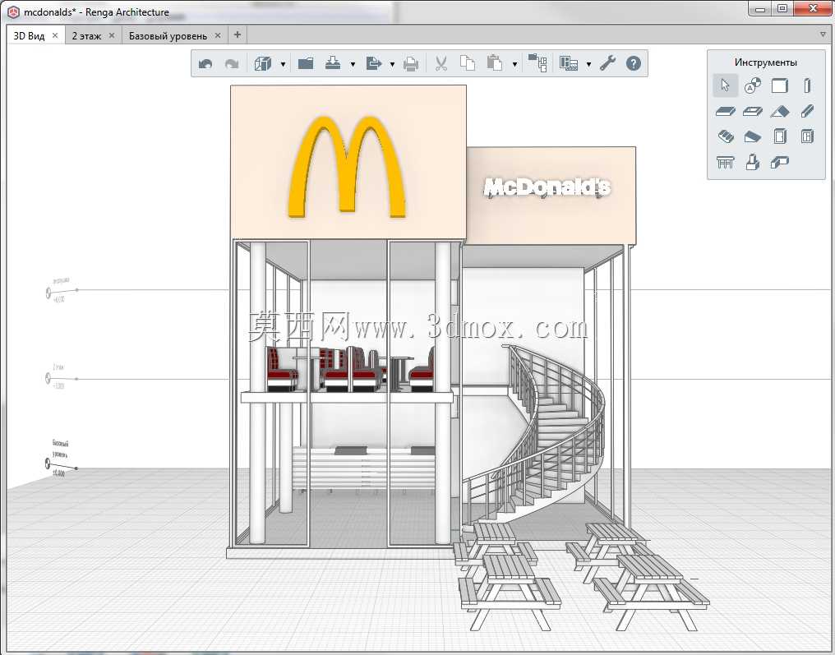
Task: Select the Window tool
Action: tap(807, 136)
